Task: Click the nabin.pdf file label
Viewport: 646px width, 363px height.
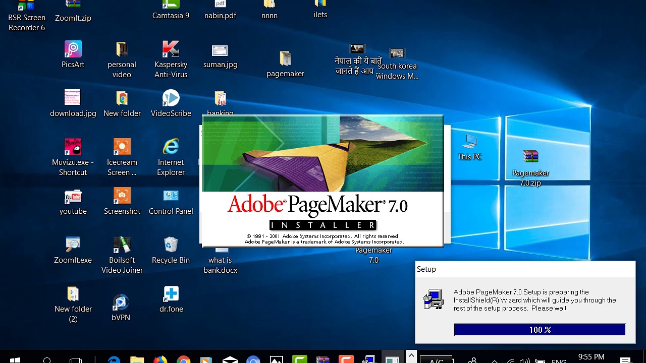Action: [x=220, y=16]
